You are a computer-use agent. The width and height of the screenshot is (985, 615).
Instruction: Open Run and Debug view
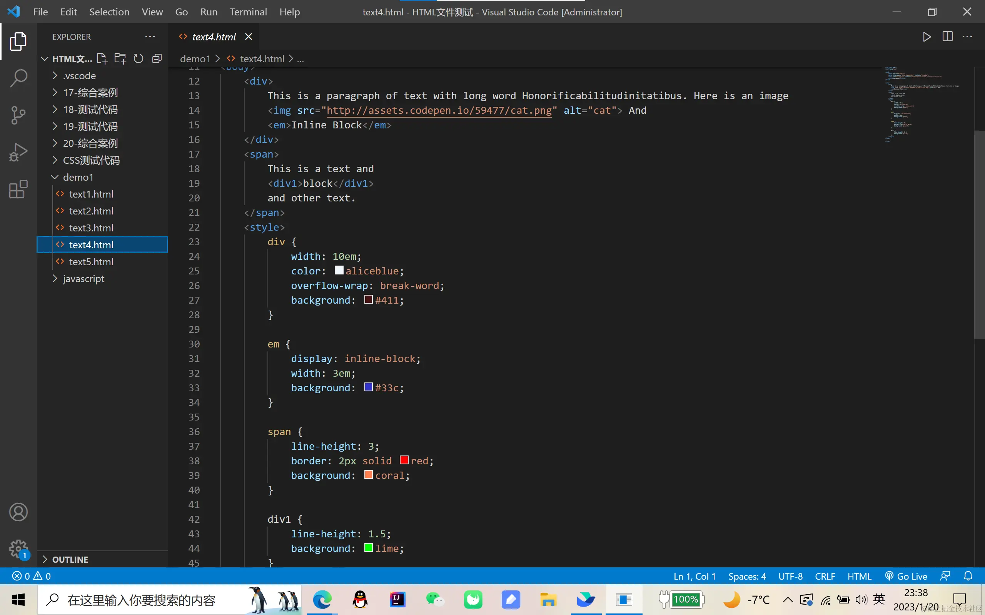18,152
